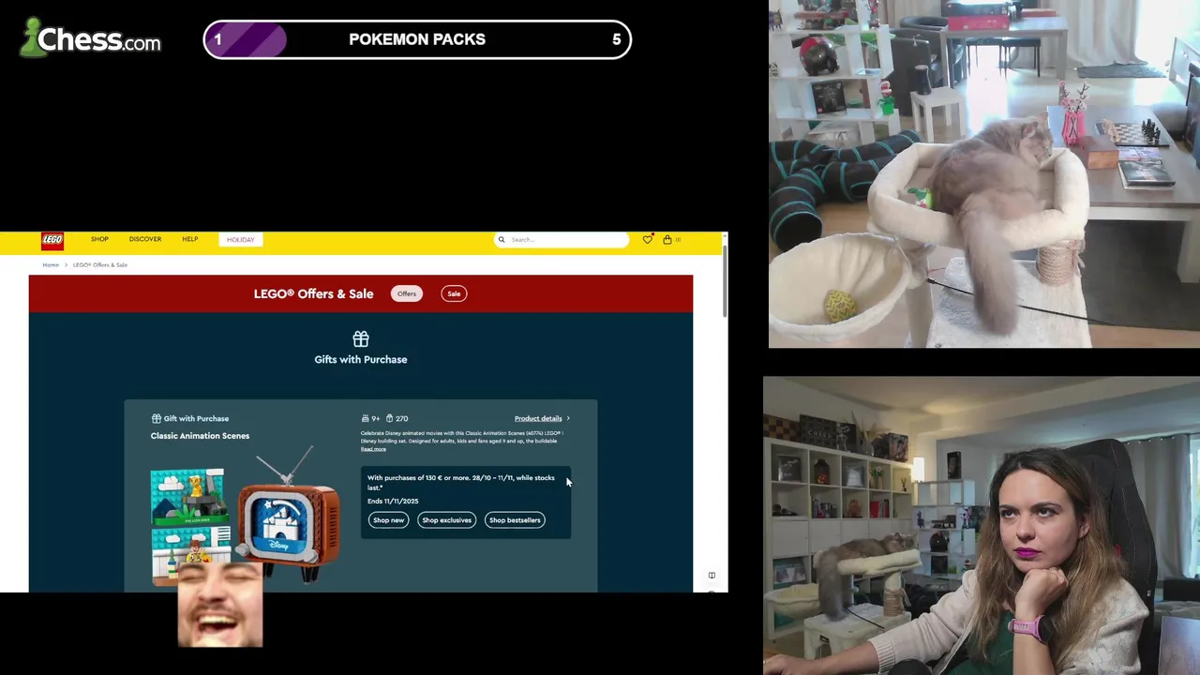Click the laughing face emote overlay

[220, 605]
